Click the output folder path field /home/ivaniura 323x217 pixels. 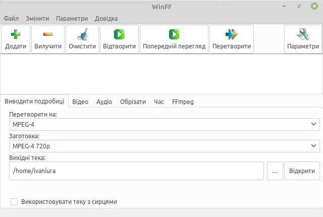coord(136,171)
